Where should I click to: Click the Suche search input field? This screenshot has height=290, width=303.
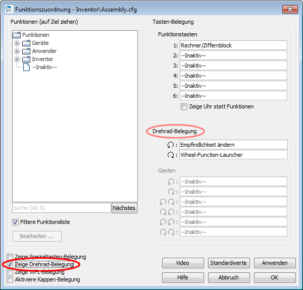[61, 208]
